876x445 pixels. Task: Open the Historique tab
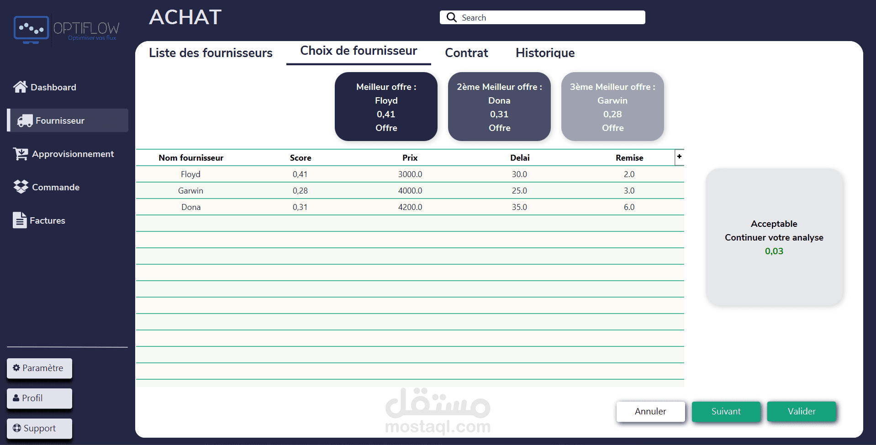coord(545,53)
